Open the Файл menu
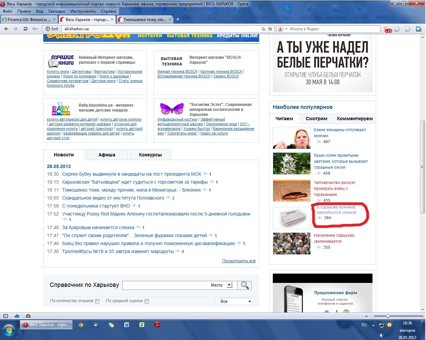This screenshot has height=340, width=426. [7, 11]
